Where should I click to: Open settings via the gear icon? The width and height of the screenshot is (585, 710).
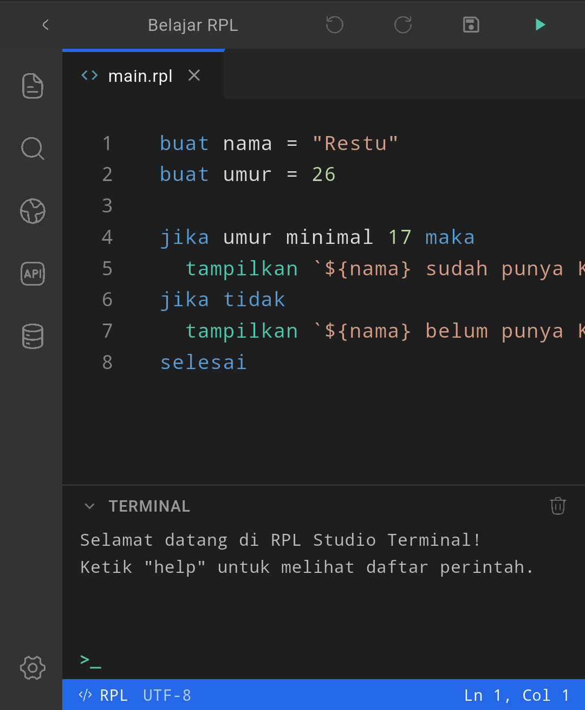tap(32, 668)
